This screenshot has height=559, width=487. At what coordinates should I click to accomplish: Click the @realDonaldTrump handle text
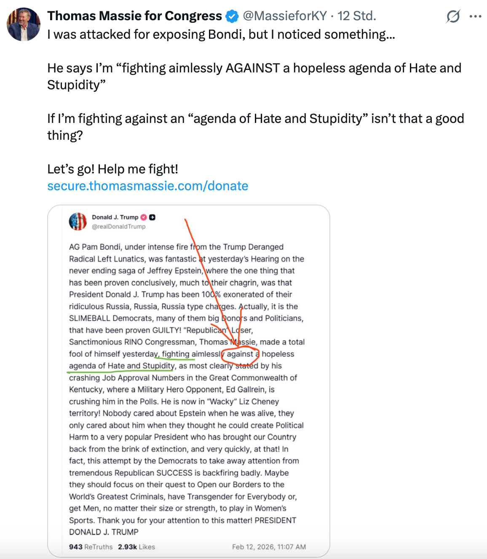coord(119,226)
